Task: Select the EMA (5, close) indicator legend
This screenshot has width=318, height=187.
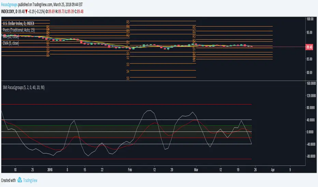Action: pos(11,43)
